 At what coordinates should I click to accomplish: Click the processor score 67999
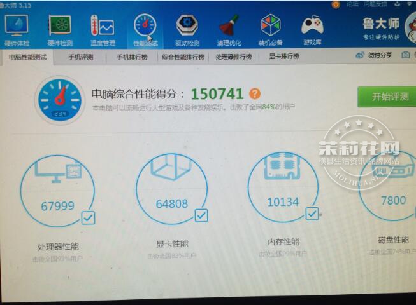point(57,206)
